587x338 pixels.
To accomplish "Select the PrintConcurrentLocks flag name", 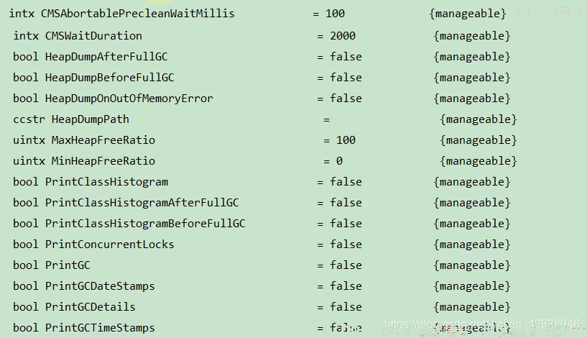I will 110,245.
